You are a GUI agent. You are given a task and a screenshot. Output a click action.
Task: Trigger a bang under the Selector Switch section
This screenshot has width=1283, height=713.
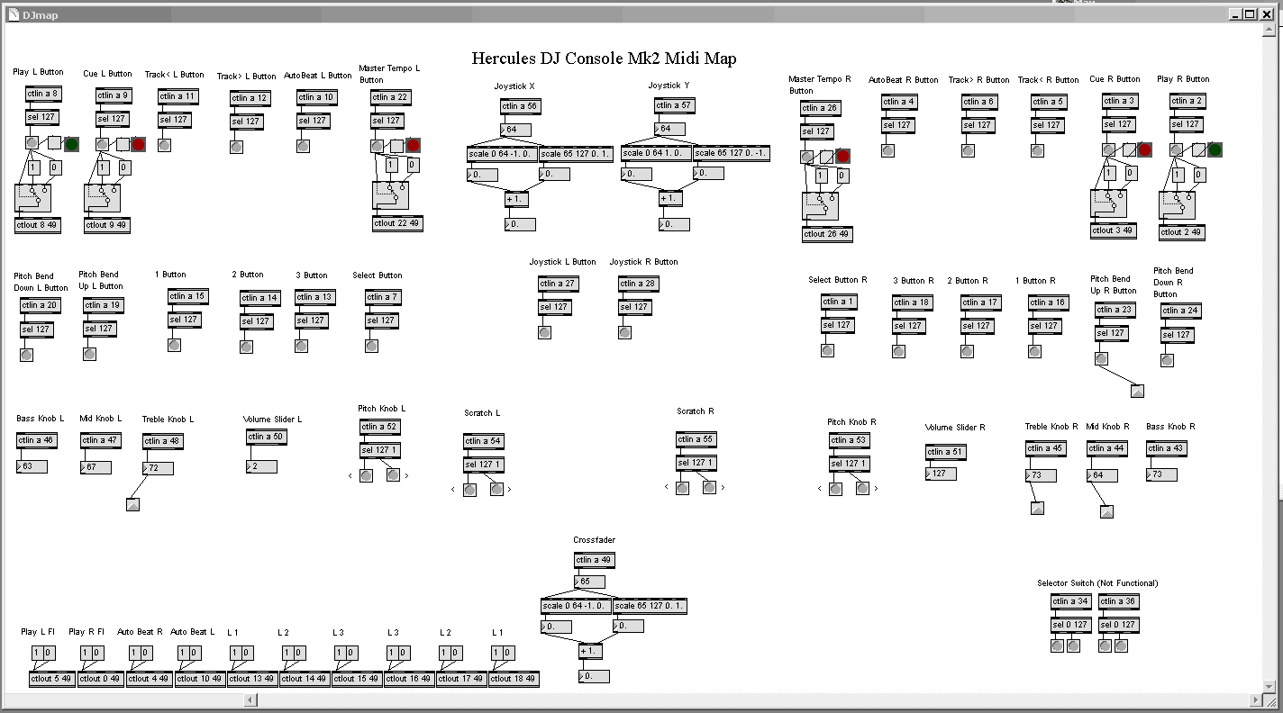pos(1056,645)
